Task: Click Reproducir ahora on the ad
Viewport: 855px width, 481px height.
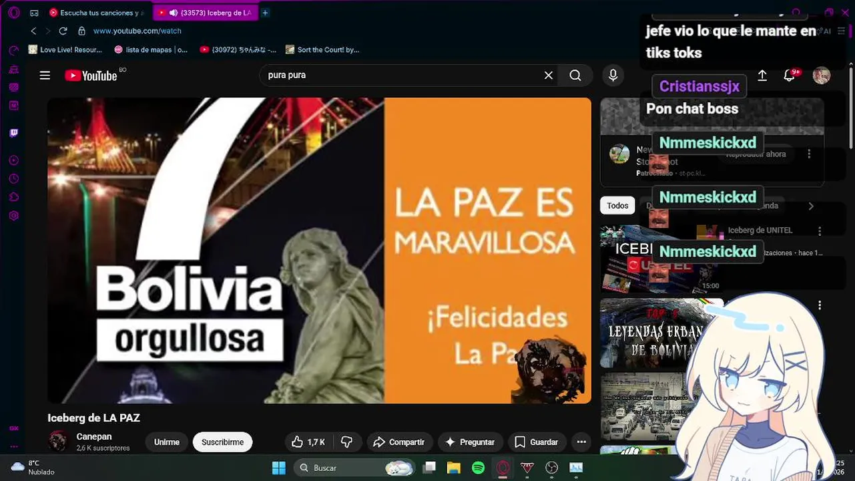Action: coord(756,154)
